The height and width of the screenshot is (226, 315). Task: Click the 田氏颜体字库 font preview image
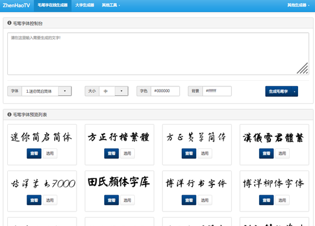(x=119, y=182)
